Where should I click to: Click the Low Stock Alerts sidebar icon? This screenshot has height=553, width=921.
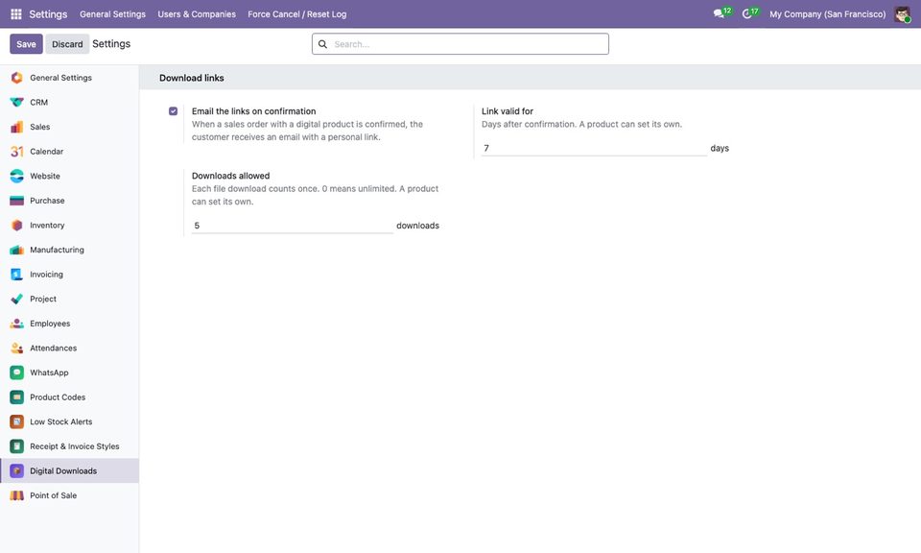pyautogui.click(x=17, y=421)
